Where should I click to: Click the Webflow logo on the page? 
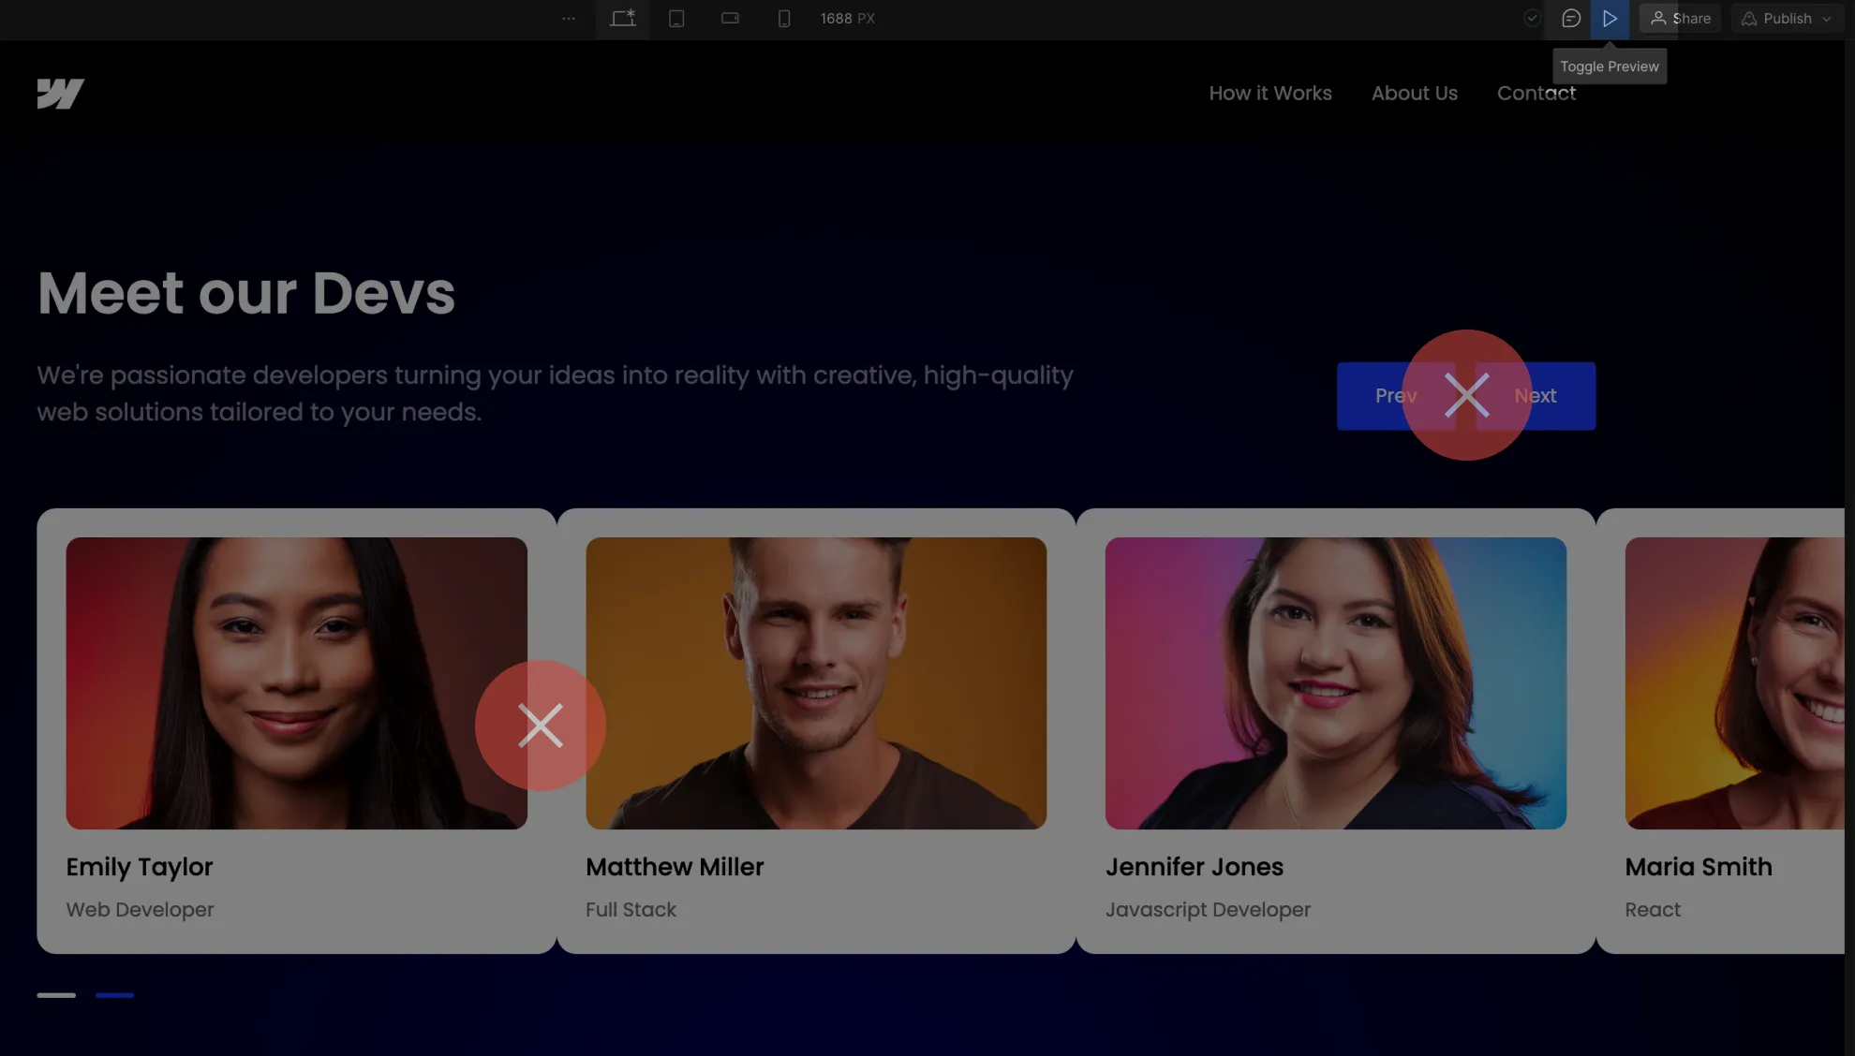(61, 94)
